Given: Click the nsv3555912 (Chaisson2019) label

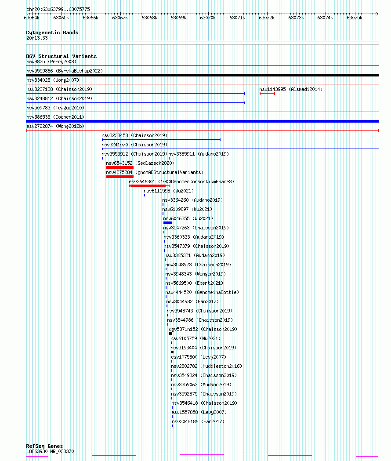Looking at the screenshot, I should click(x=134, y=154).
